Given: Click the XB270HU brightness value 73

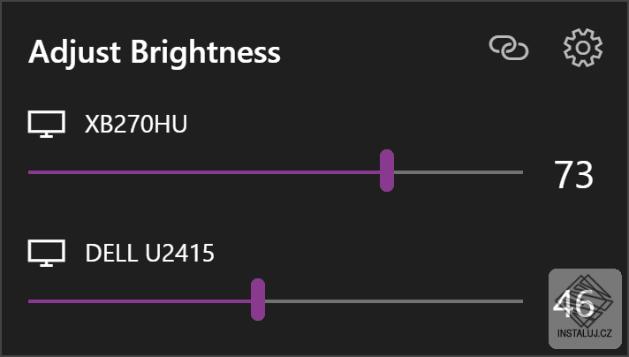Looking at the screenshot, I should tap(572, 175).
